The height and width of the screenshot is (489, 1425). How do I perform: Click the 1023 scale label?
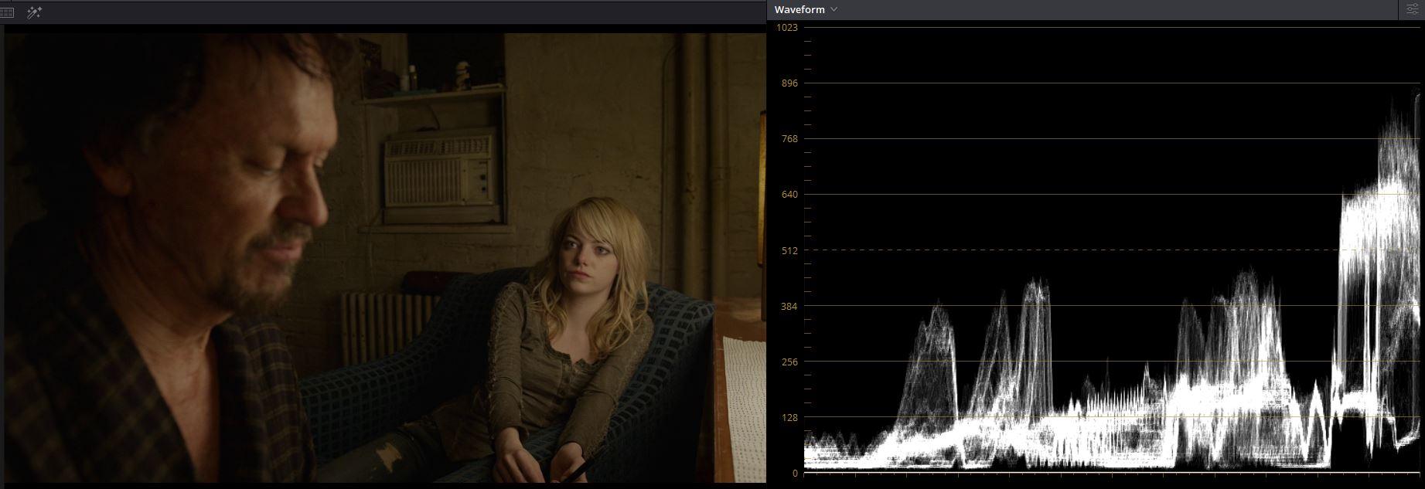[787, 28]
